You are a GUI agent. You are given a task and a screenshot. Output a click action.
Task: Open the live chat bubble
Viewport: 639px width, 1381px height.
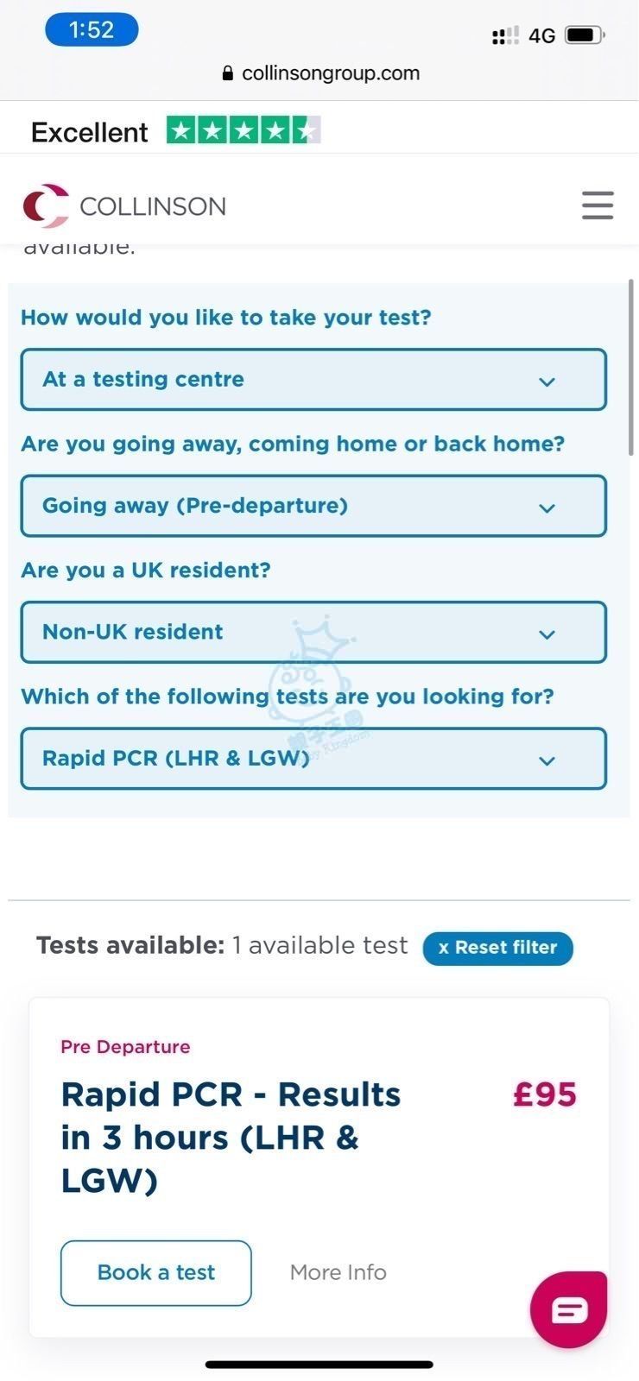[x=568, y=1308]
